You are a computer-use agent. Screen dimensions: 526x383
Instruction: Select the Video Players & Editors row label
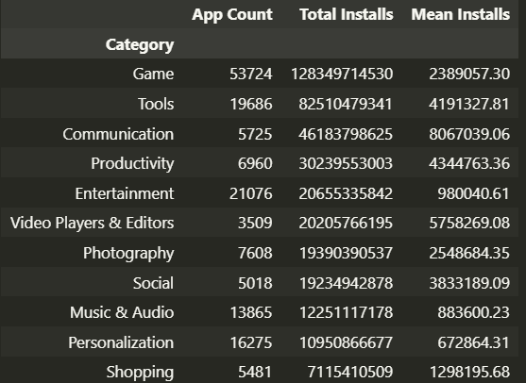tap(93, 224)
